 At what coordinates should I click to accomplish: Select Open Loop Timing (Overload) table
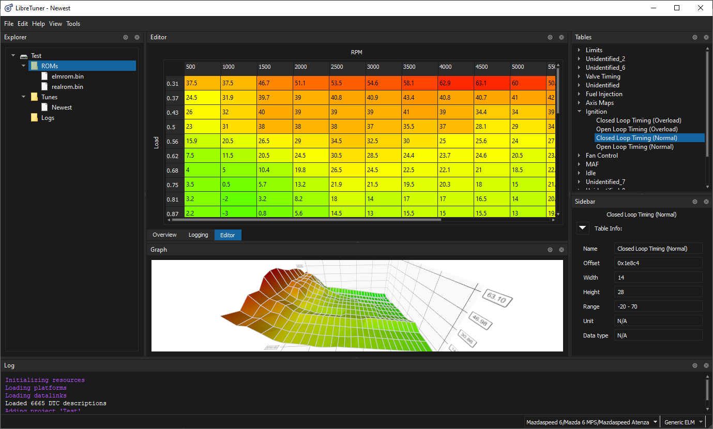click(636, 129)
